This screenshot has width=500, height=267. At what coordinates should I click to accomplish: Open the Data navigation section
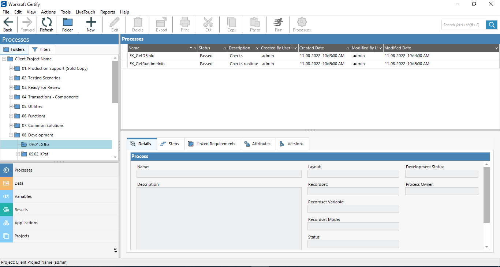(59, 183)
